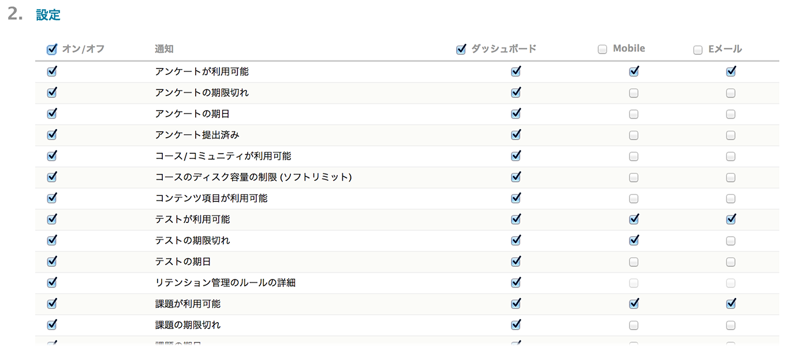
Task: Enable Eメール for テストの期日
Action: tap(730, 262)
